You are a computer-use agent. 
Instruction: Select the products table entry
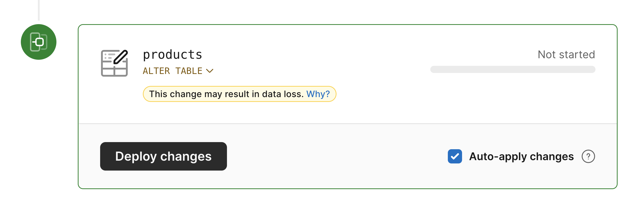(x=172, y=54)
